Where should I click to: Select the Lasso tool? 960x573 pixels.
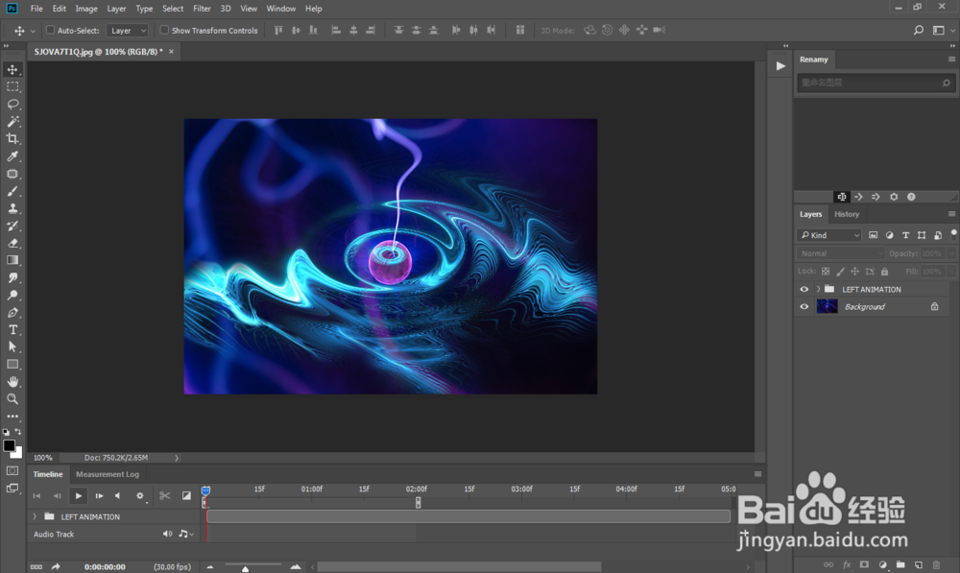(x=12, y=104)
